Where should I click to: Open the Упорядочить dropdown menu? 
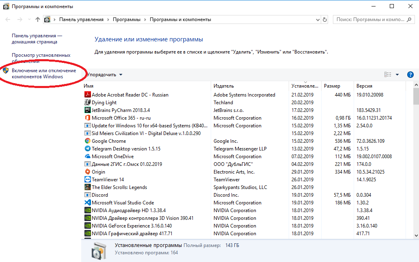pos(104,75)
